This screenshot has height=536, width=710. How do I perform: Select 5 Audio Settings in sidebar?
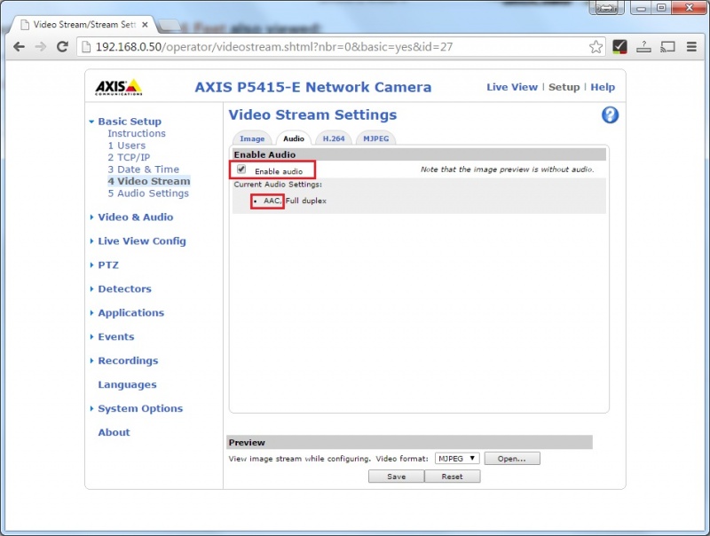148,193
